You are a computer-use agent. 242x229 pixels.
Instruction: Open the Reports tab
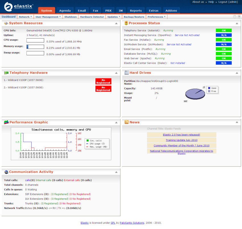(x=136, y=11)
